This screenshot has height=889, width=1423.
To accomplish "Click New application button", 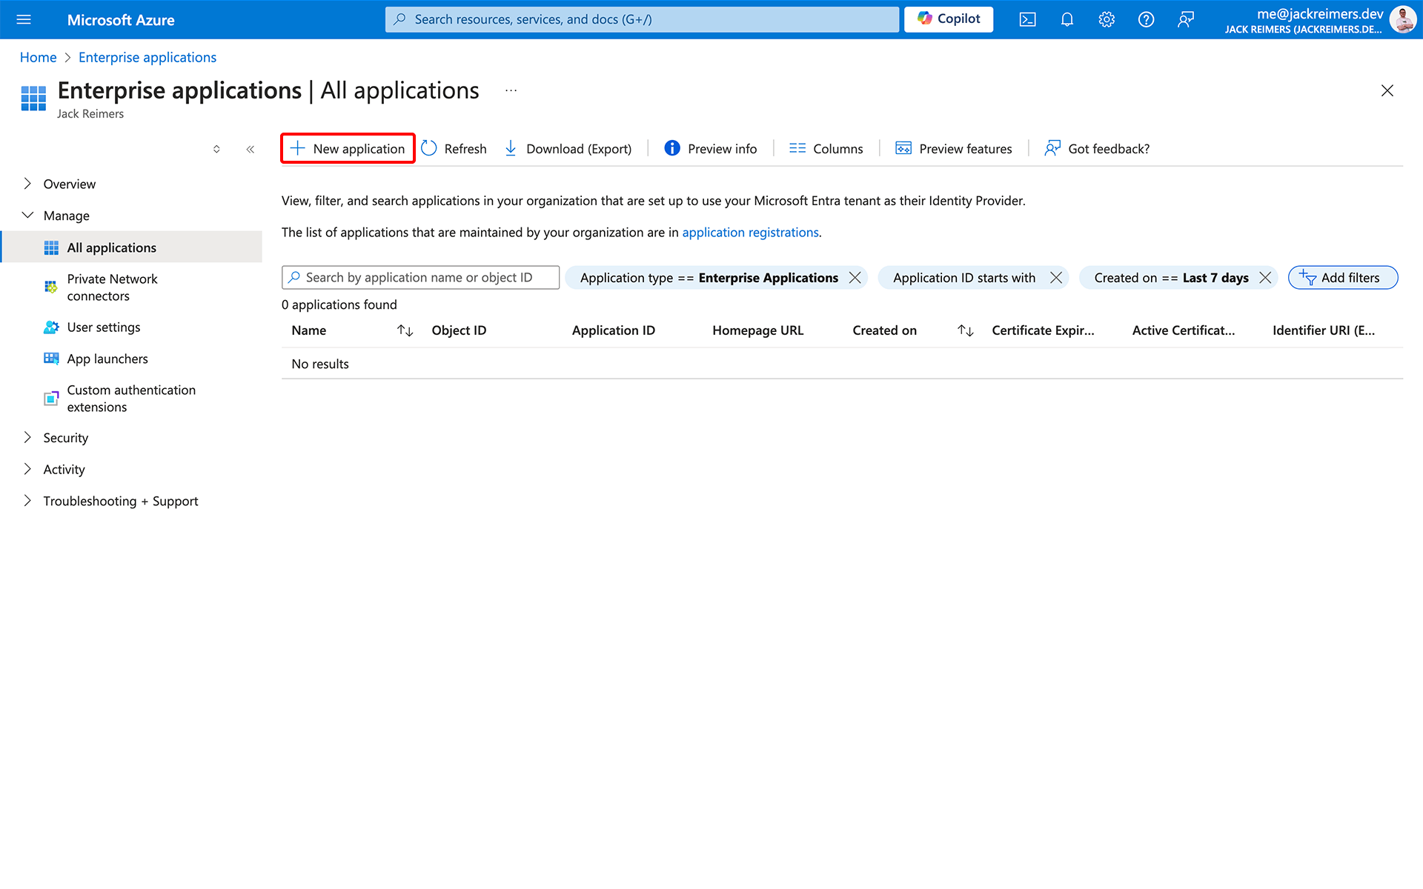I will [x=348, y=148].
